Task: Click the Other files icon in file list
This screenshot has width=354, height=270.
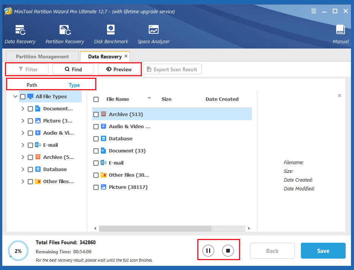Action: (104, 175)
